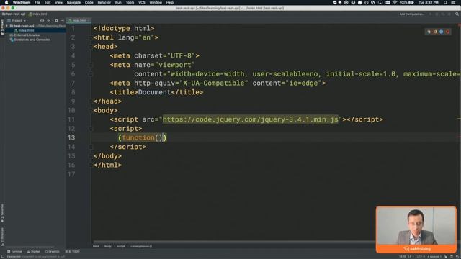Open the TODO tool window
Viewport: 461px width, 259px height.
pos(73,252)
